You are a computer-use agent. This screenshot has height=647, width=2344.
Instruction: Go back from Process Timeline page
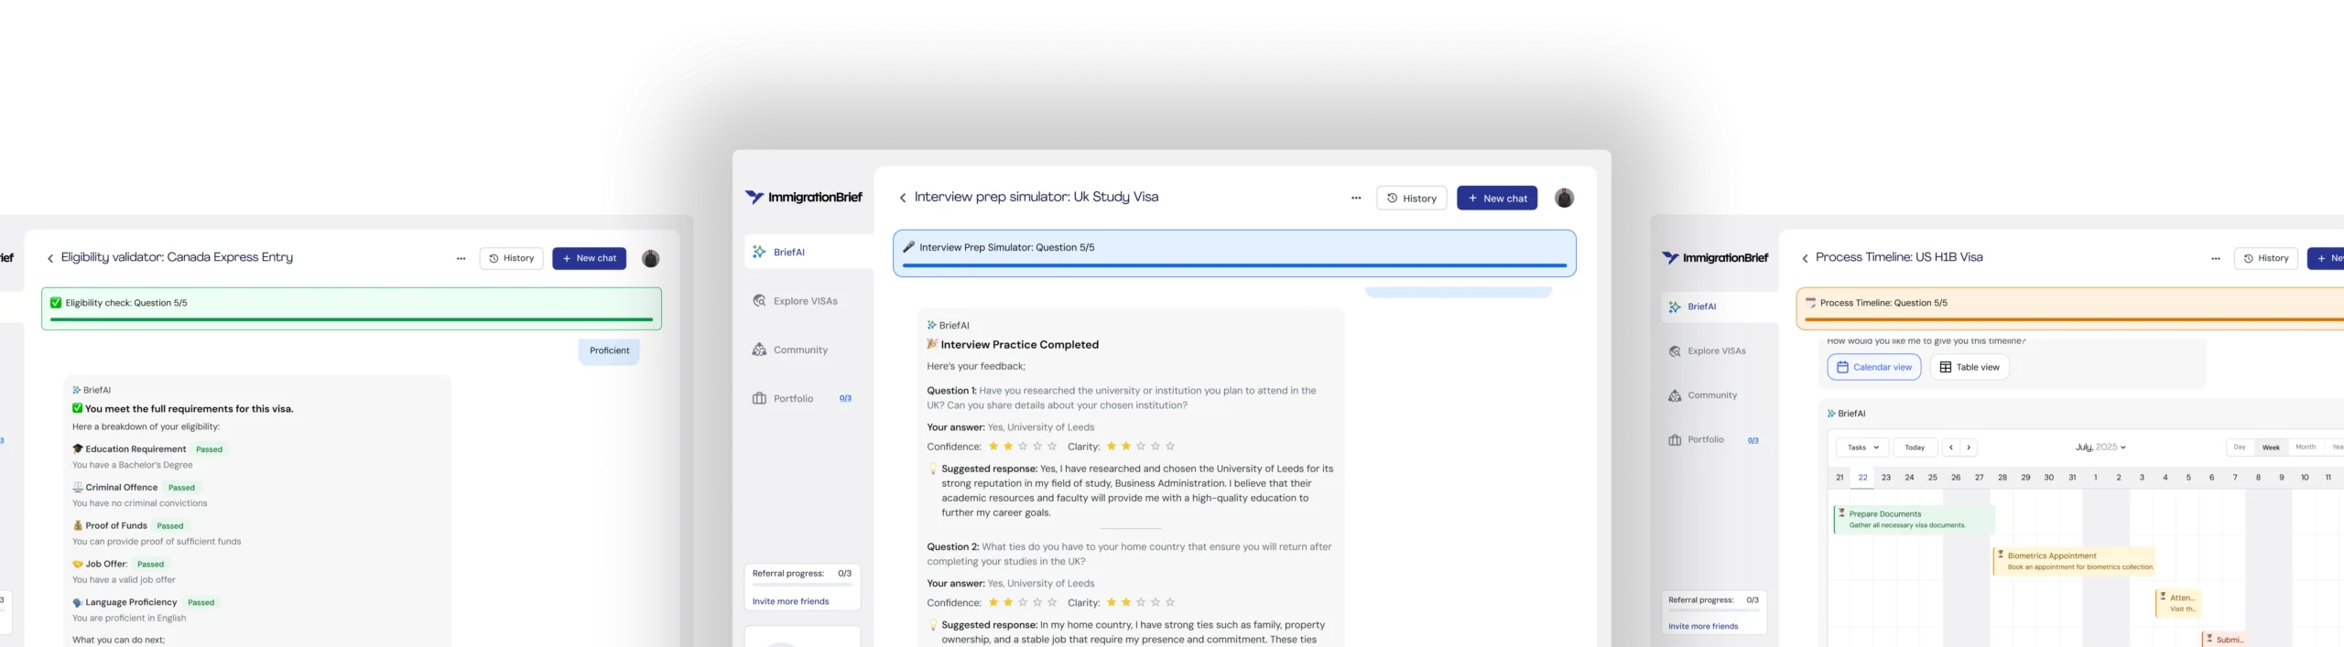point(1806,258)
